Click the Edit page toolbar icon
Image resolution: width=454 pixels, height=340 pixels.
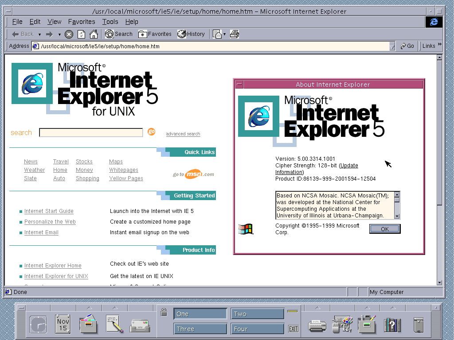(x=217, y=34)
